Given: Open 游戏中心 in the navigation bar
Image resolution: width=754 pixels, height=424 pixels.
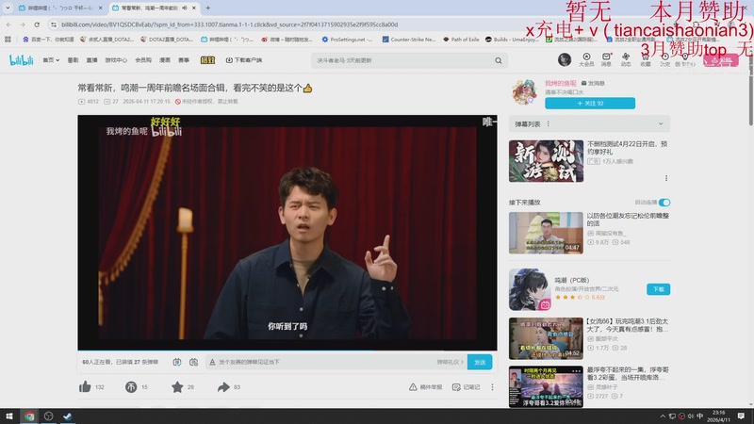Looking at the screenshot, I should click(x=116, y=60).
